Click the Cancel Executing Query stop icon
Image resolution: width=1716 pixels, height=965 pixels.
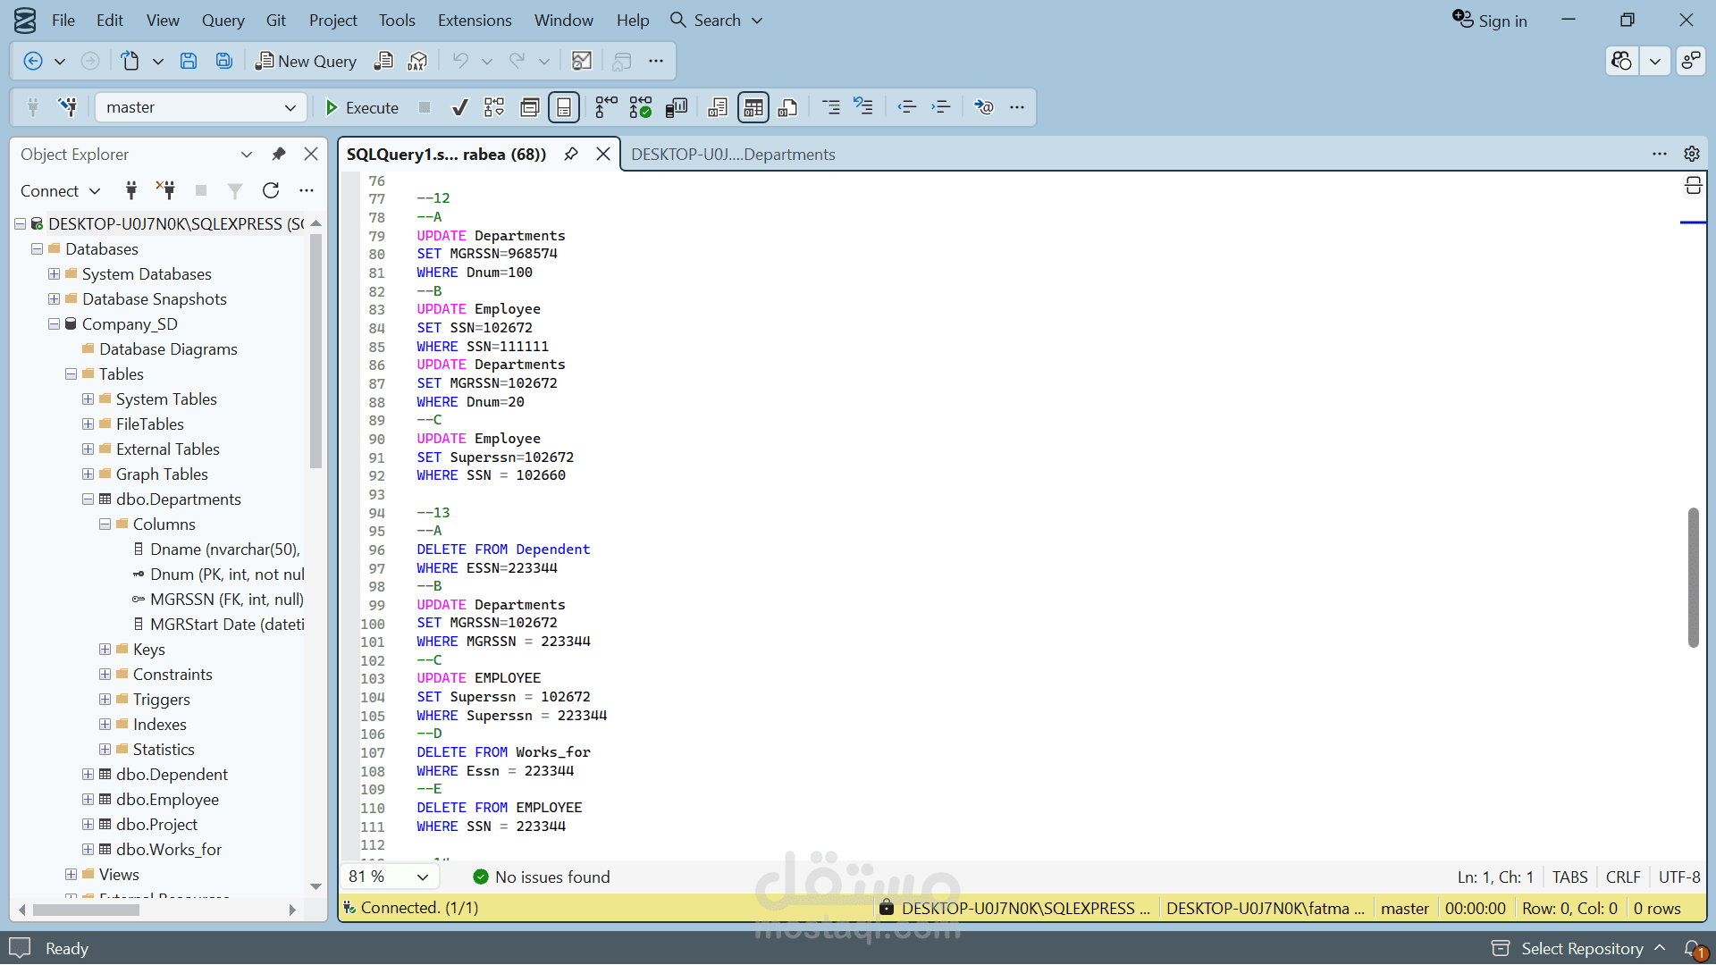pos(425,107)
